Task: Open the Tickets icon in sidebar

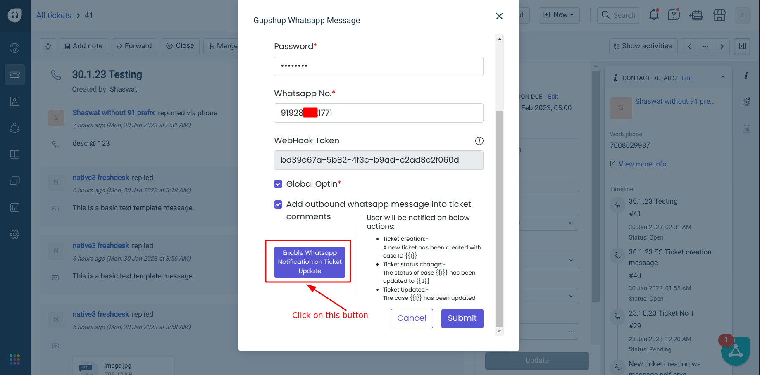Action: [x=14, y=75]
